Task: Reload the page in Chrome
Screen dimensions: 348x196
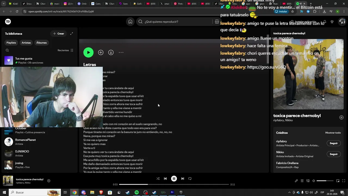Action: pos(17,11)
